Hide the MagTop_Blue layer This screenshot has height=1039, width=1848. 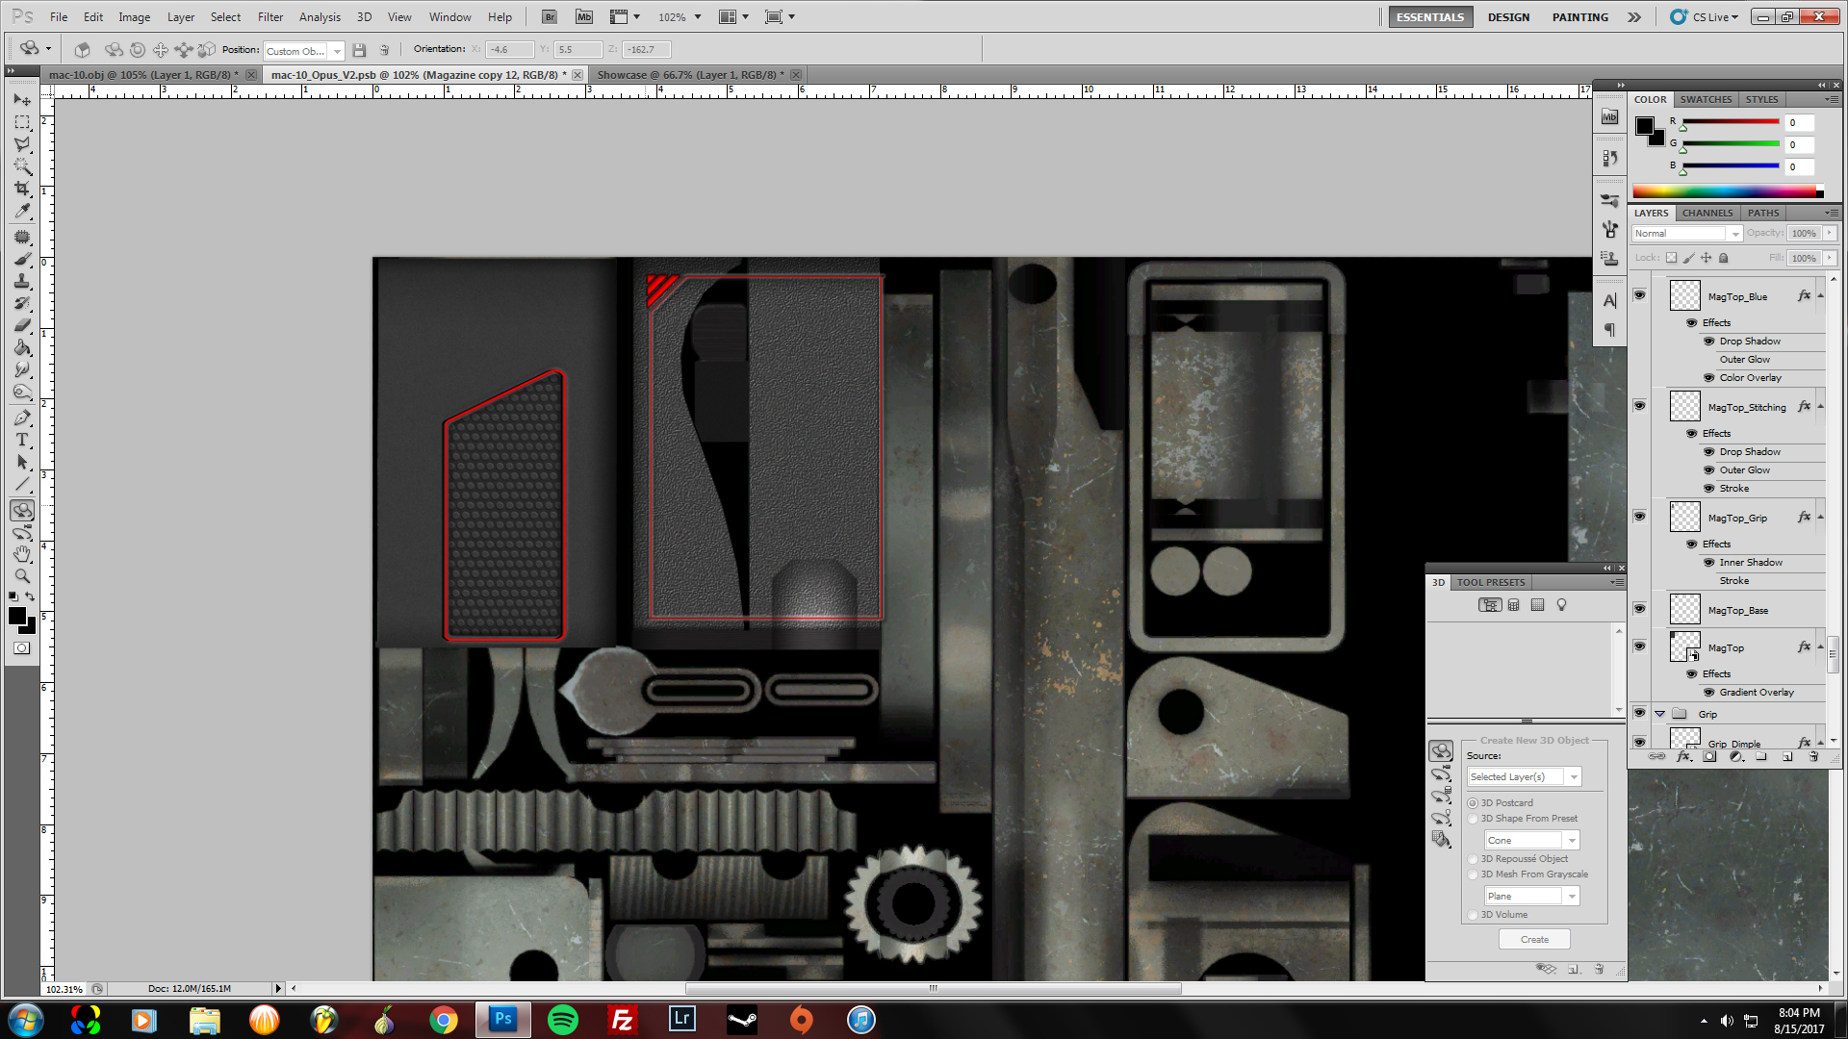point(1639,295)
